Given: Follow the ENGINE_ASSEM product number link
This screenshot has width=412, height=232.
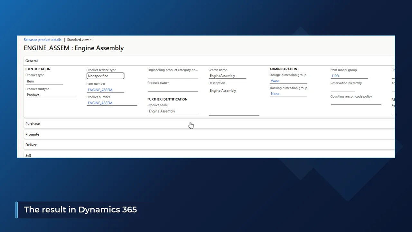Looking at the screenshot, I should 100,103.
